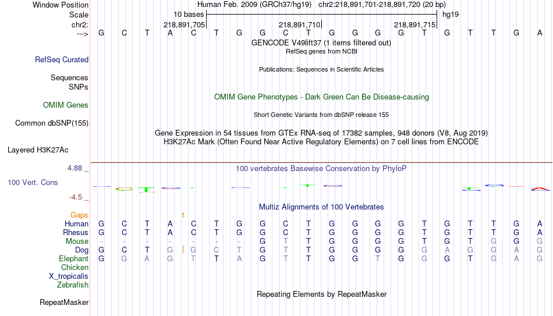
Task: Click 'Multiz Alignments of 100 Vertebrates' title
Action: [x=321, y=207]
